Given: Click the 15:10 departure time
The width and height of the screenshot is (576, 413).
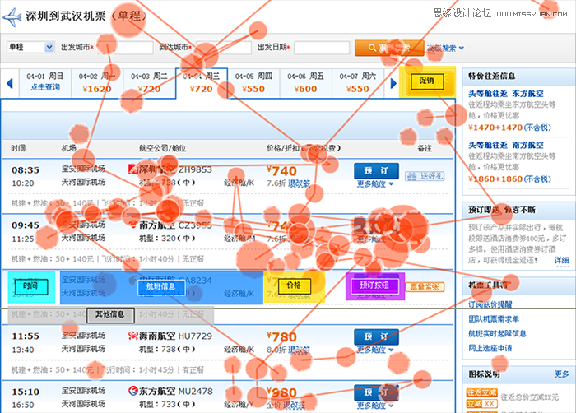Looking at the screenshot, I should [25, 392].
